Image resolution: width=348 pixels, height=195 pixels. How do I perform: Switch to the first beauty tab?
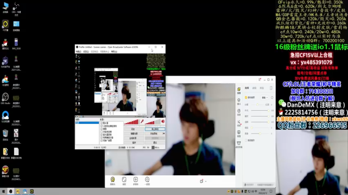coord(247,88)
